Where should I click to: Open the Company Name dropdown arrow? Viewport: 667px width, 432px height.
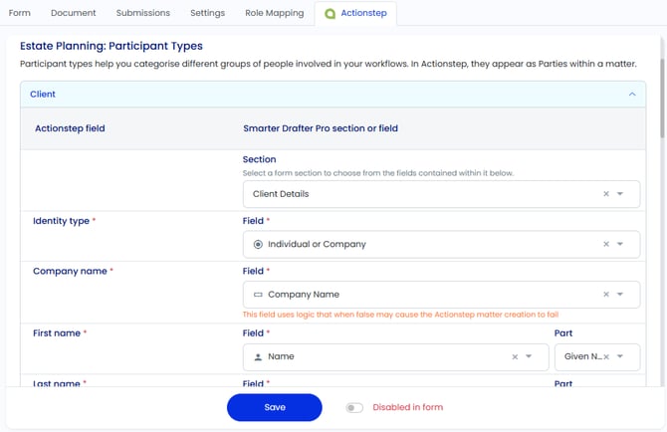pos(620,295)
